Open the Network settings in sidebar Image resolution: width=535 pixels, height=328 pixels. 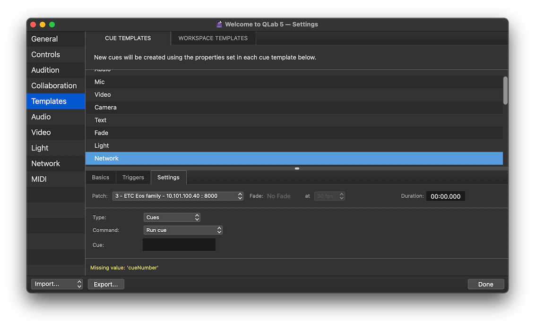pos(56,163)
